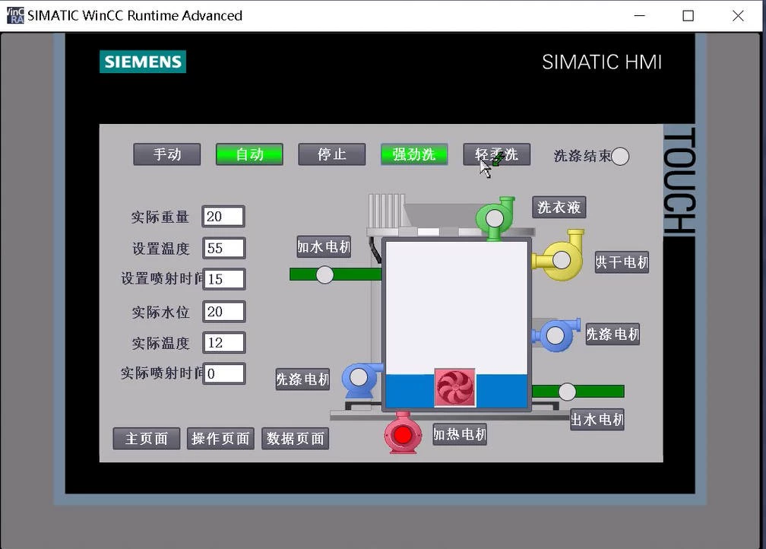Viewport: 766px width, 549px height.
Task: Click the green 洗衣液 detergent pump icon
Action: tap(495, 218)
